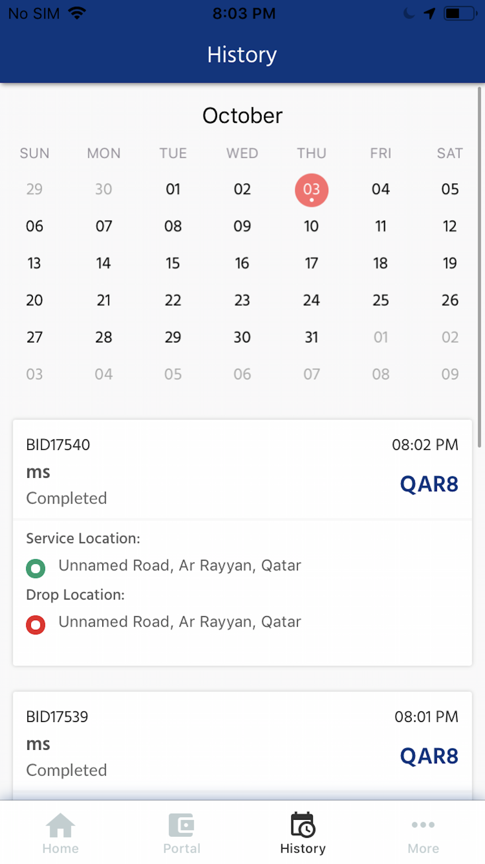Tap the History calendar-clock icon

(303, 825)
